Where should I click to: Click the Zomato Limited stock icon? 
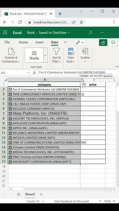10,147
